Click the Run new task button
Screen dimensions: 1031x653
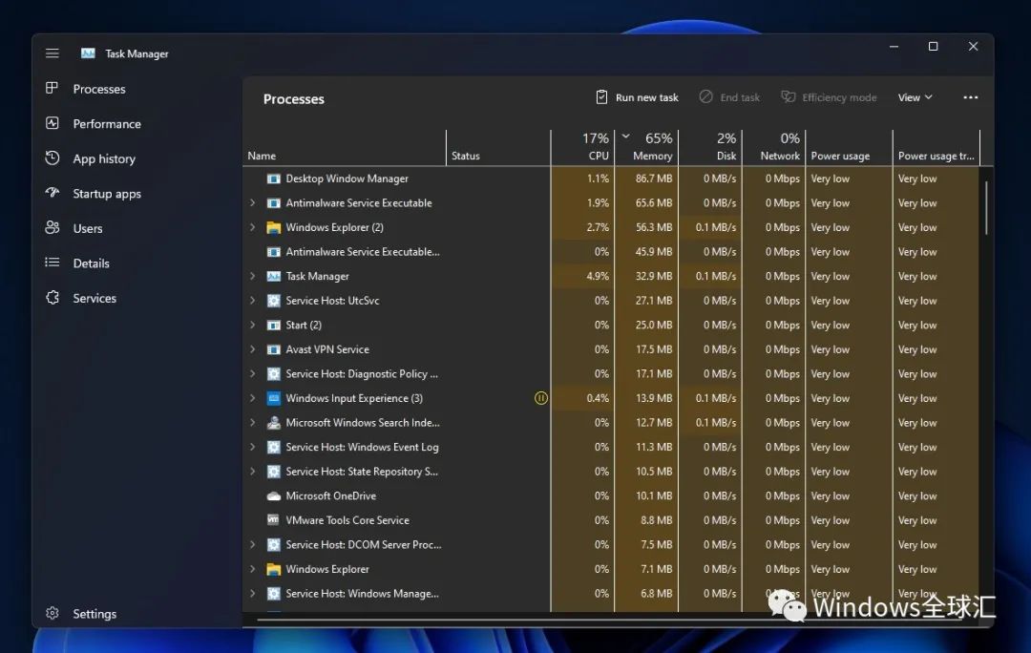637,97
